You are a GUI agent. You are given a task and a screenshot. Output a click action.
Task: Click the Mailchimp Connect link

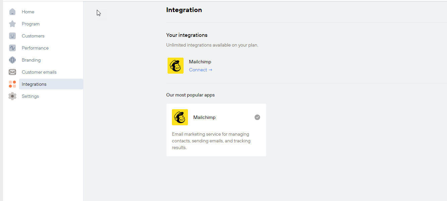tap(200, 70)
